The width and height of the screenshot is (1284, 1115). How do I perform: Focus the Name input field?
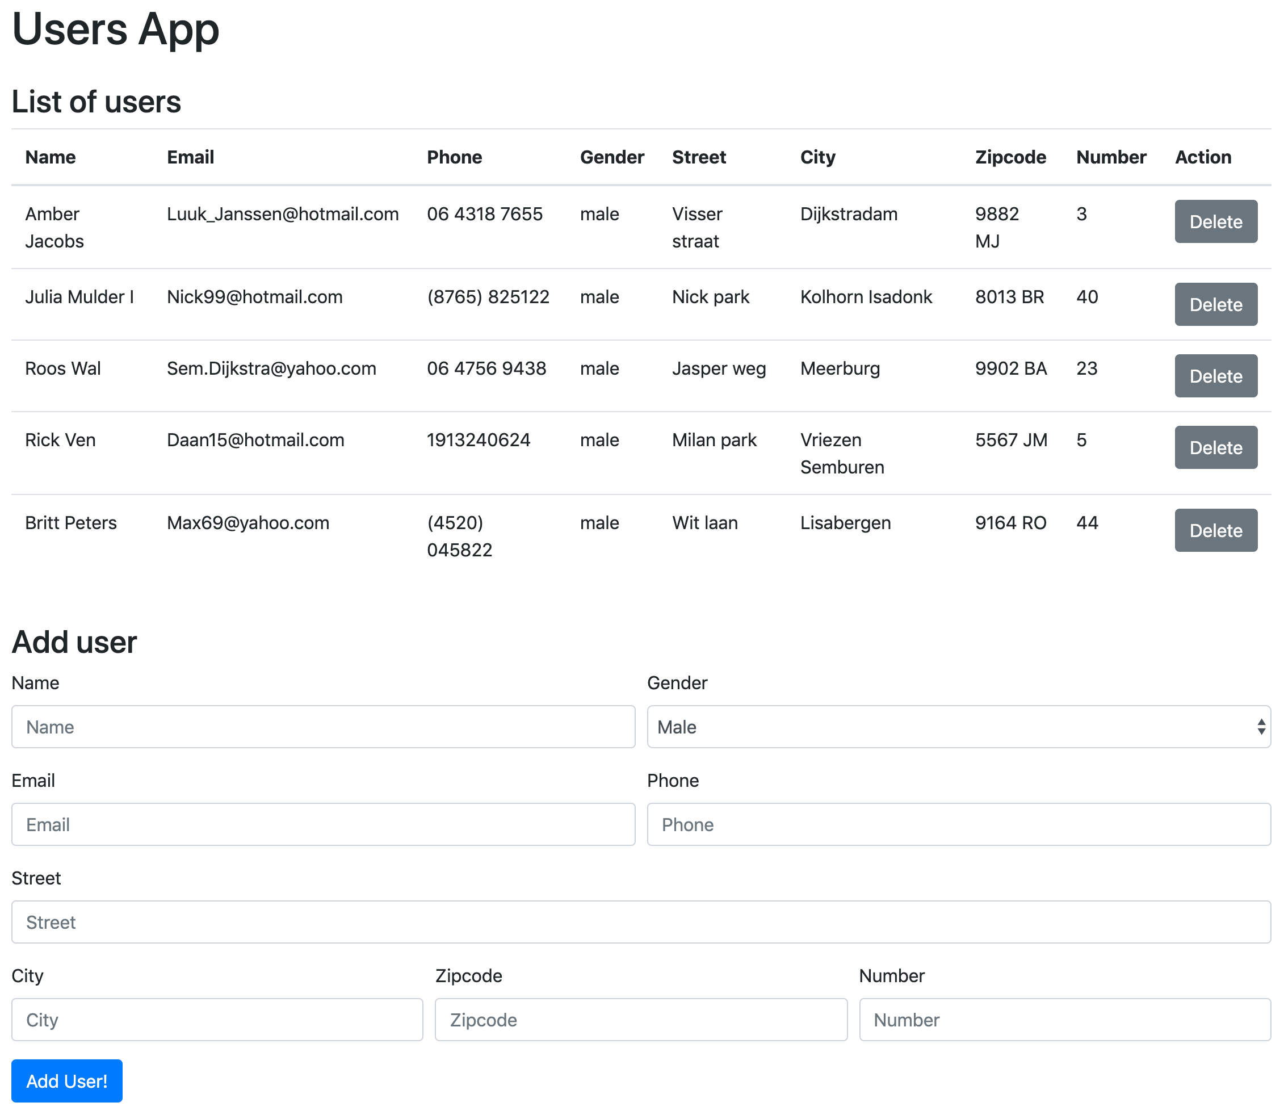tap(323, 727)
